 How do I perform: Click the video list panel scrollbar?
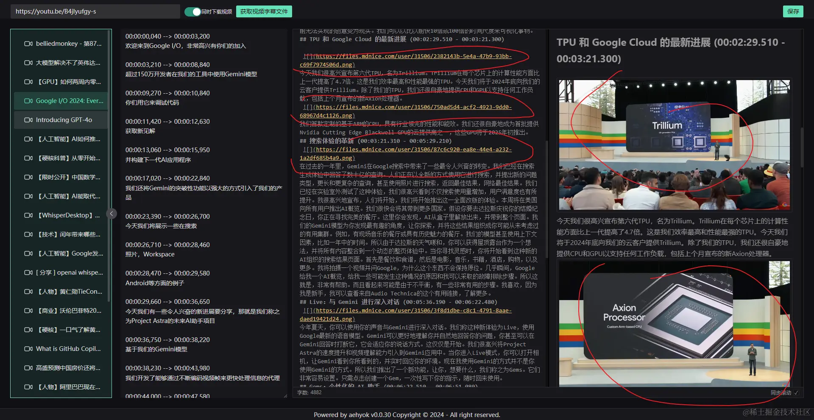[109, 165]
